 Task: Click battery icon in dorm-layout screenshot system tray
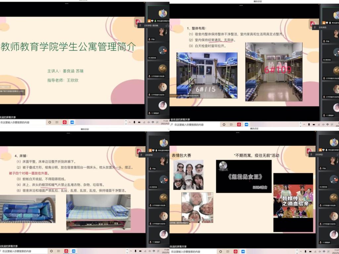[x=313, y=125]
